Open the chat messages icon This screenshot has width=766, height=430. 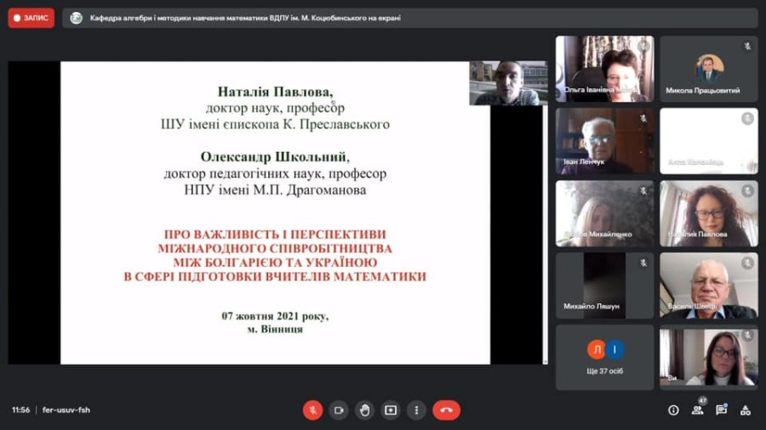[x=721, y=410]
